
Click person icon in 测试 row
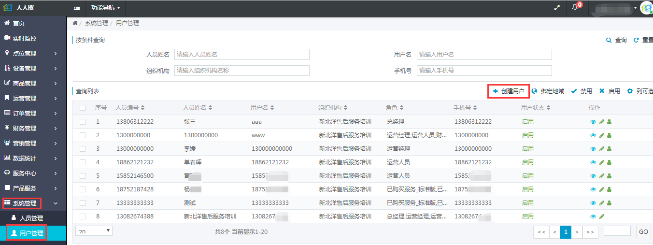point(609,203)
